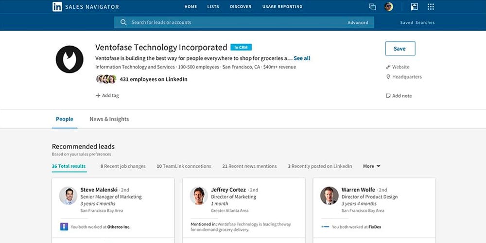The image size is (486, 243).
Task: Open Warren Wolfe's name link
Action: [358, 190]
